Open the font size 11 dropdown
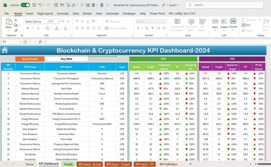This screenshot has width=271, height=167. pyautogui.click(x=59, y=21)
